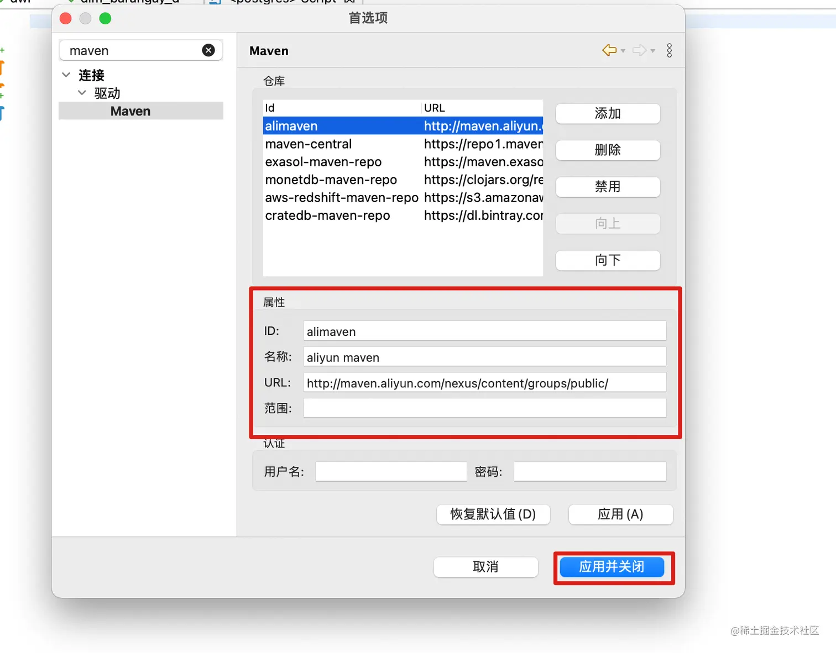
Task: Click the URL column header
Action: click(x=483, y=108)
